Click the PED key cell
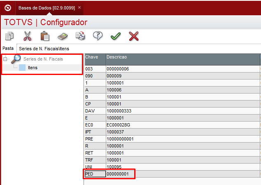Viewport: 261px width, 185px height. (95, 174)
